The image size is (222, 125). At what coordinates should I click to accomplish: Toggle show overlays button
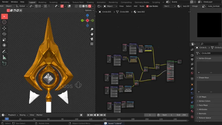point(69,6)
